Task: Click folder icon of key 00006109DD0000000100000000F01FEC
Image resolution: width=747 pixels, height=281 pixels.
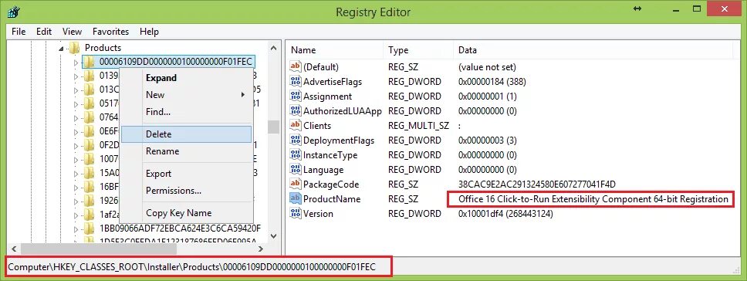Action: point(89,62)
